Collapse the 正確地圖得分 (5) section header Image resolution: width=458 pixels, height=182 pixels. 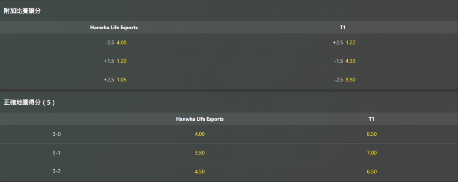coord(29,102)
